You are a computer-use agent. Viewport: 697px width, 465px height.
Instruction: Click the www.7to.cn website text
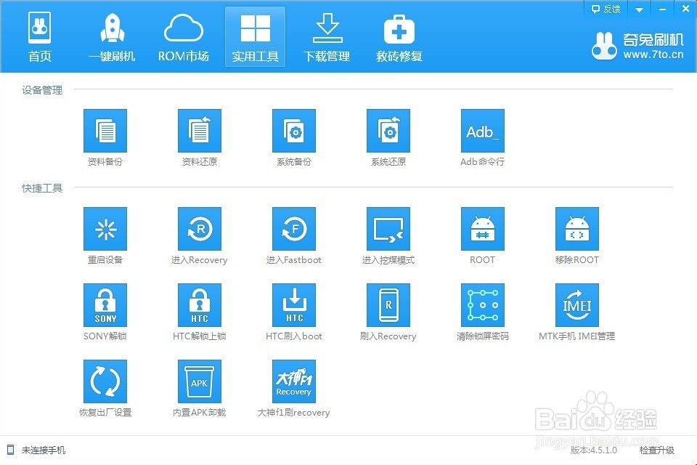coord(653,54)
